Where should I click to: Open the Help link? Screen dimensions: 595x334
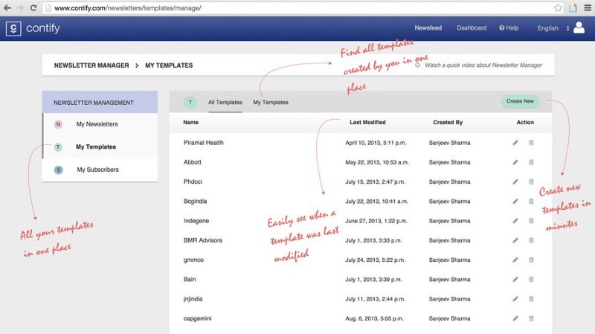pyautogui.click(x=509, y=28)
